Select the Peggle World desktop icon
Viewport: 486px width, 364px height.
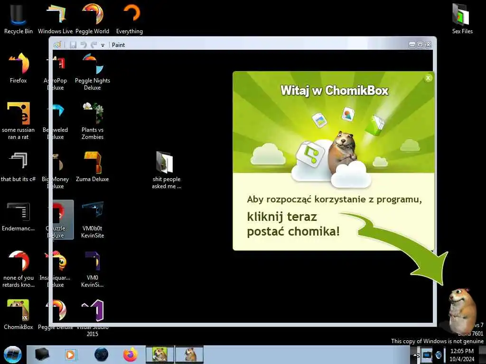[93, 18]
